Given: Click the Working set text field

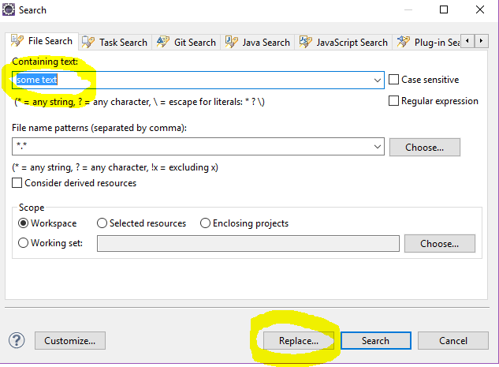Looking at the screenshot, I should tap(248, 243).
